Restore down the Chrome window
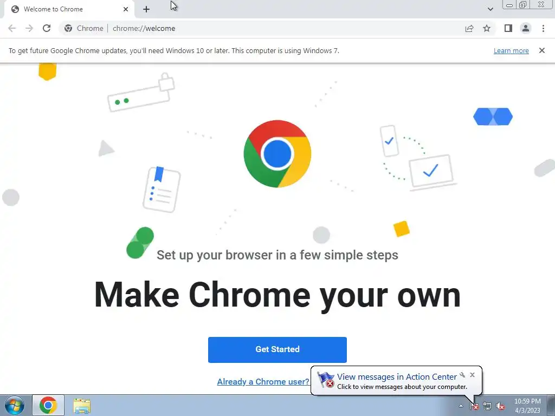Image resolution: width=555 pixels, height=416 pixels. coord(522,5)
